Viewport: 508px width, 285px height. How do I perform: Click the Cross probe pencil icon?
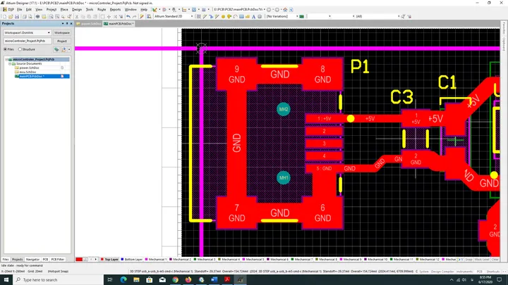pos(142,16)
